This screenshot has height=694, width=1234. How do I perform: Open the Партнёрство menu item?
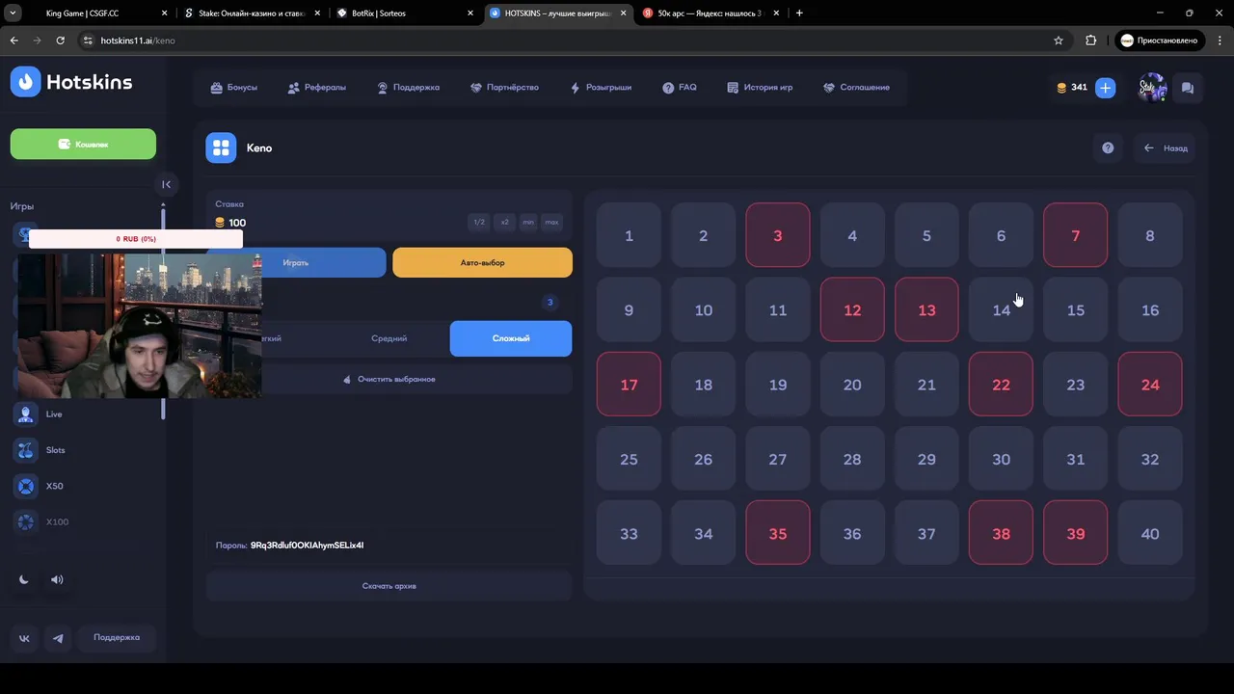(x=504, y=87)
